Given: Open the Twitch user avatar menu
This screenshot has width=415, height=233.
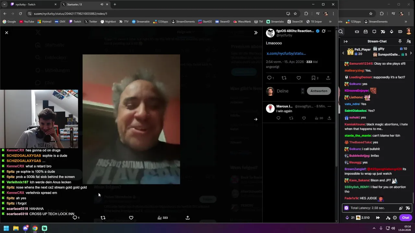Looking at the screenshot, I should pyautogui.click(x=409, y=31).
